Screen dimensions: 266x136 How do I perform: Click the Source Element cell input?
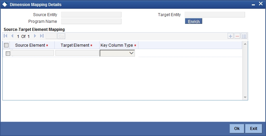click(32, 53)
